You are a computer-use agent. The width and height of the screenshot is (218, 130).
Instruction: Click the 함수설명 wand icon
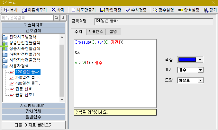pos(155,10)
